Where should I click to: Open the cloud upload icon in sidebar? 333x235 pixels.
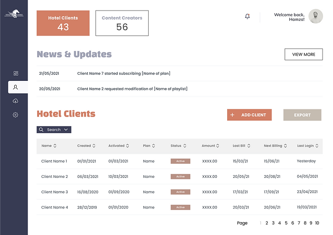(x=16, y=101)
